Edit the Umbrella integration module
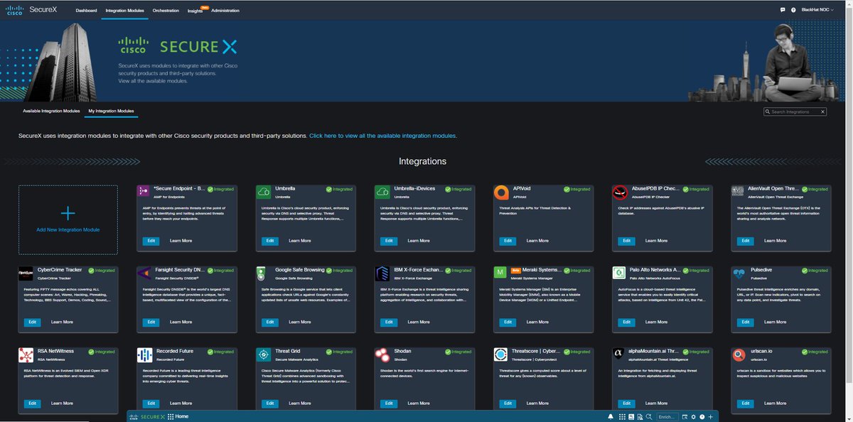 269,241
